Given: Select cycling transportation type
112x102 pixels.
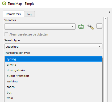Looking at the screenshot, I should (x=53, y=59).
